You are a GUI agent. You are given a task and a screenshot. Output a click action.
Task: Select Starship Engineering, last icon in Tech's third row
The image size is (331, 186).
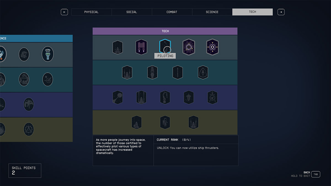[x=212, y=98]
